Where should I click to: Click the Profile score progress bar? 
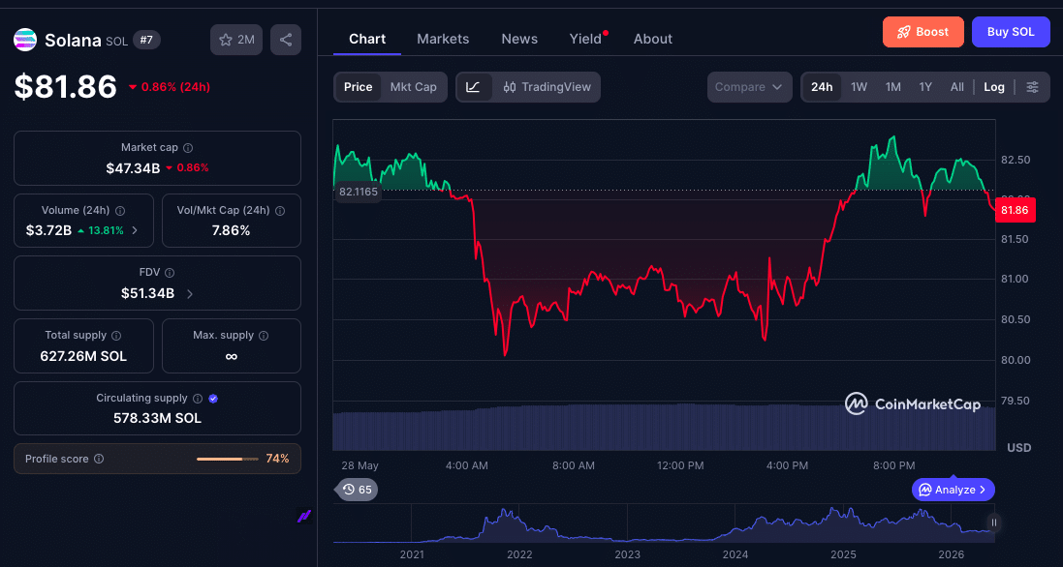click(x=227, y=459)
